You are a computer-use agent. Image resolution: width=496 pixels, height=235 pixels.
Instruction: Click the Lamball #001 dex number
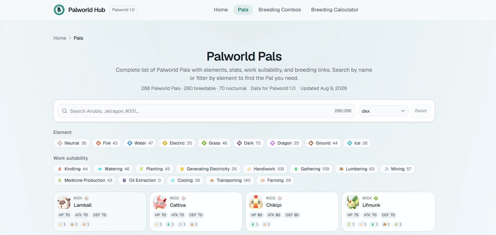point(78,198)
